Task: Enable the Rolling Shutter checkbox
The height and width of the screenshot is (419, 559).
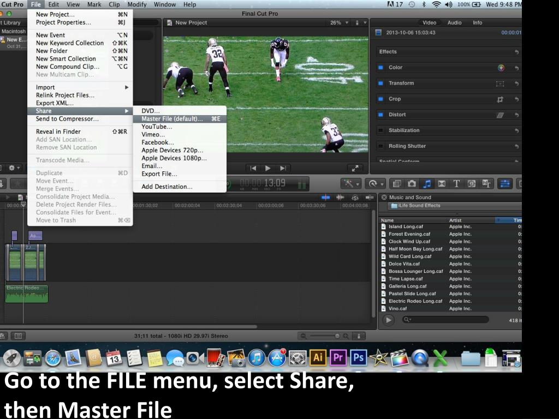Action: click(x=380, y=146)
